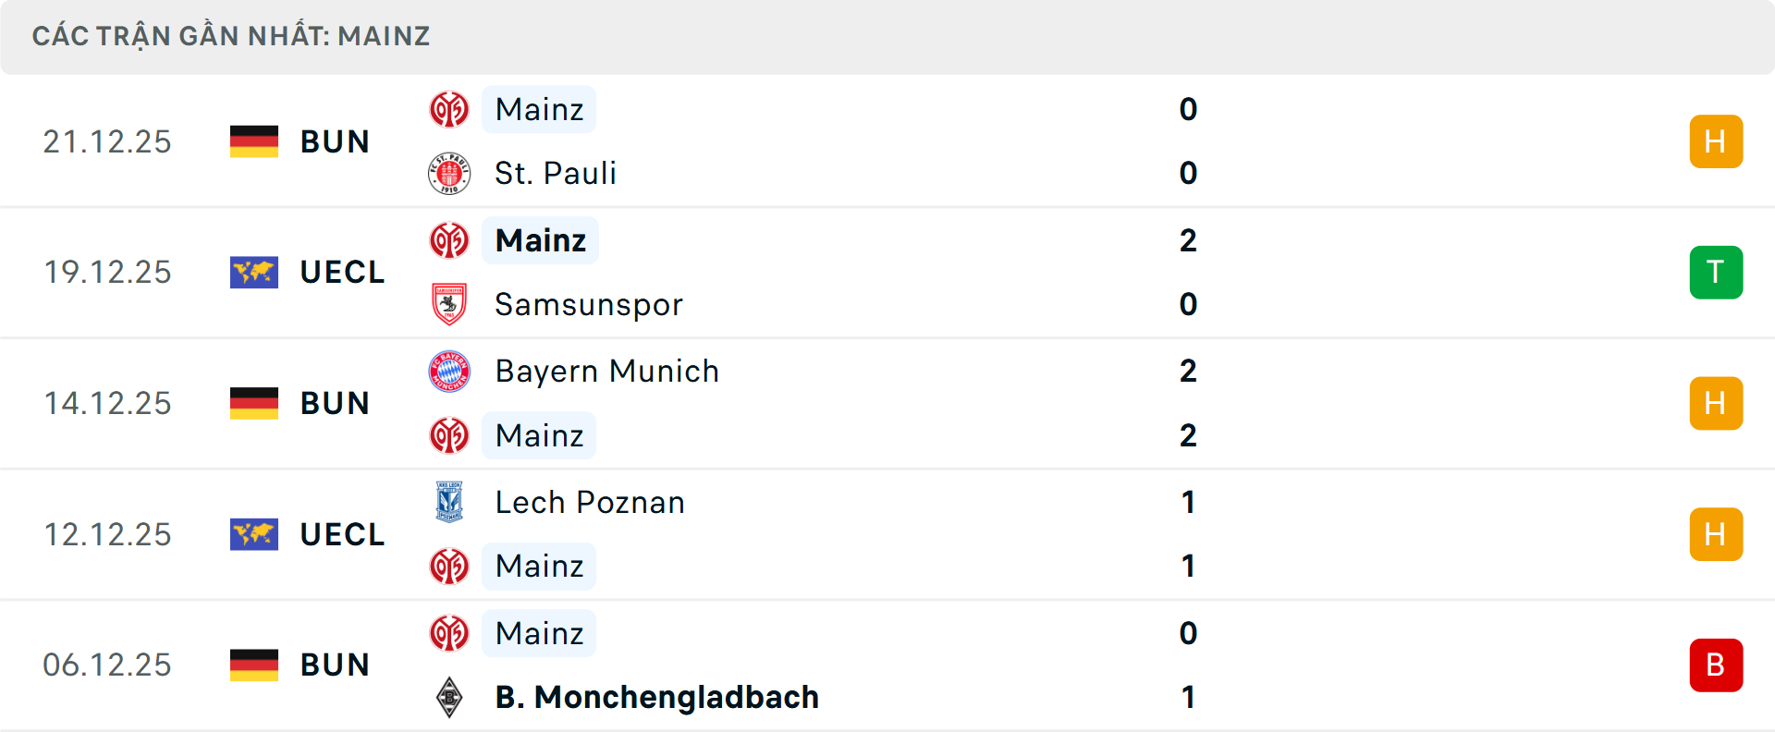Screen dimensions: 1775x732
Task: Click the B. Monchengladbach club logo
Action: pos(449,697)
